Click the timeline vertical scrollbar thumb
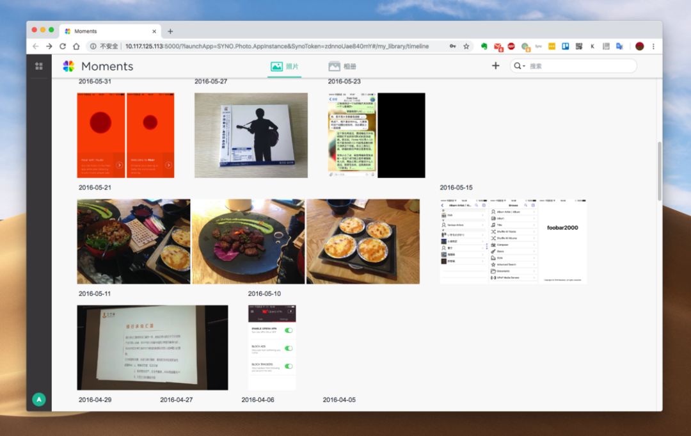The height and width of the screenshot is (436, 691). click(x=660, y=171)
